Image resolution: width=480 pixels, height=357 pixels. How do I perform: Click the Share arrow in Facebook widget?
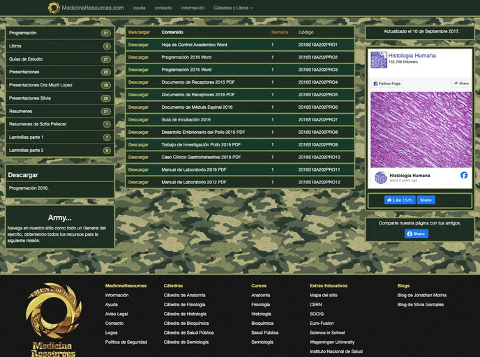(461, 83)
